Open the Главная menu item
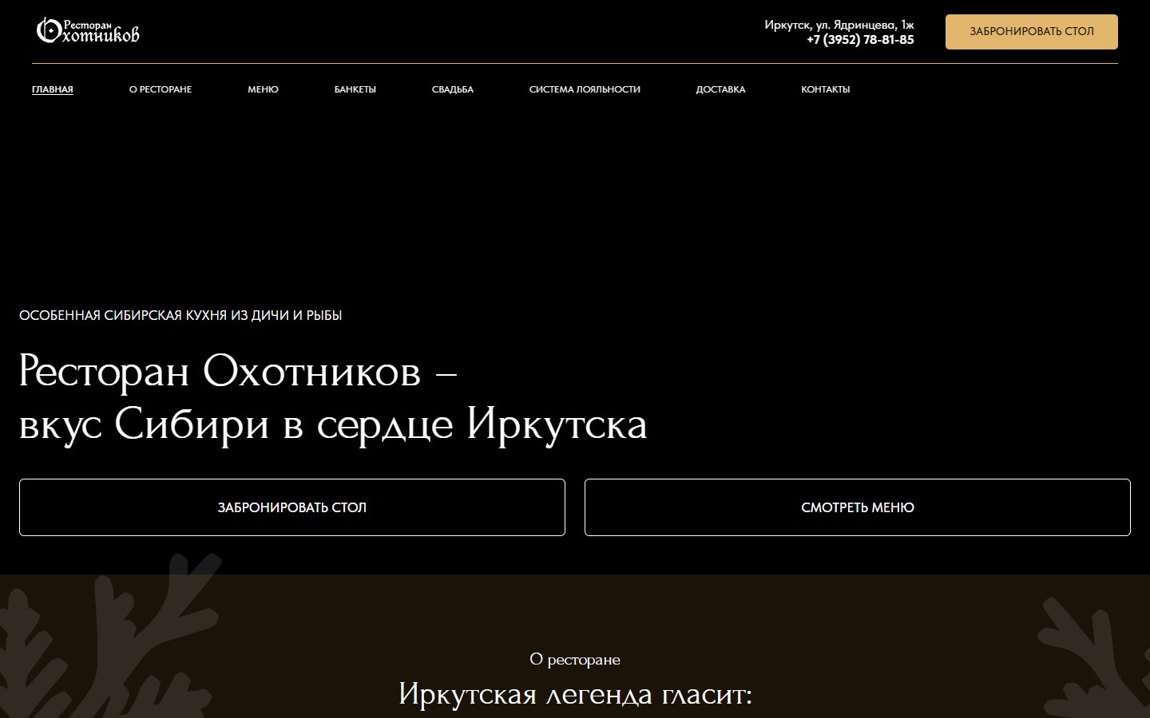Viewport: 1150px width, 718px height. (53, 89)
